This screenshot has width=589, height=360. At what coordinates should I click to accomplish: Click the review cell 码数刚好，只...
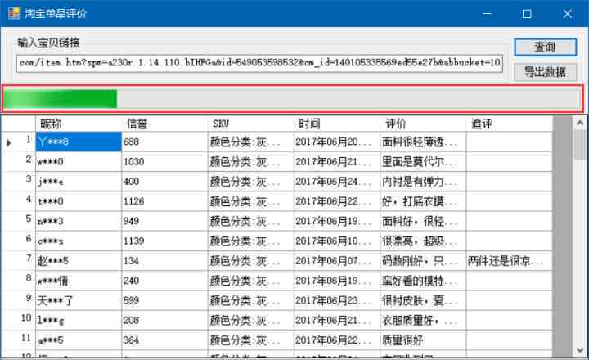(x=423, y=261)
